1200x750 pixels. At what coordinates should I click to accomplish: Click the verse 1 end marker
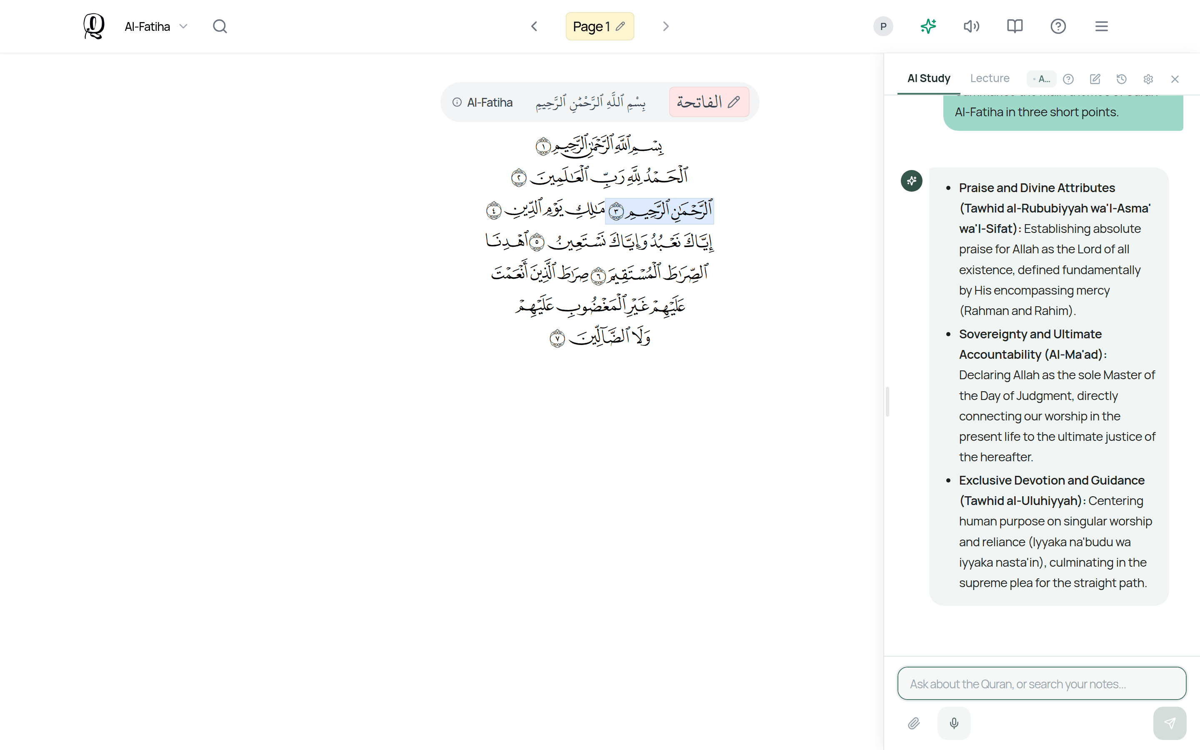click(x=543, y=147)
